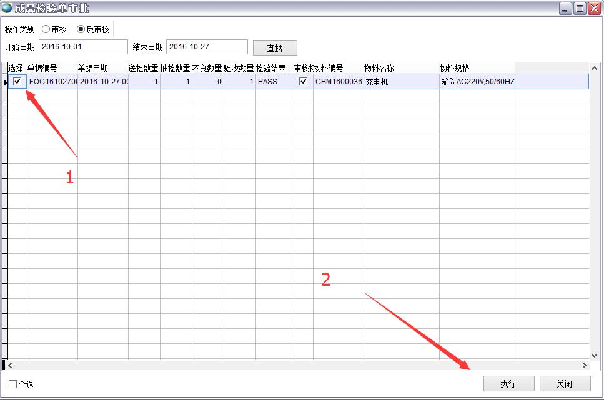Click the 执行 execute button
The width and height of the screenshot is (604, 400).
pos(508,384)
